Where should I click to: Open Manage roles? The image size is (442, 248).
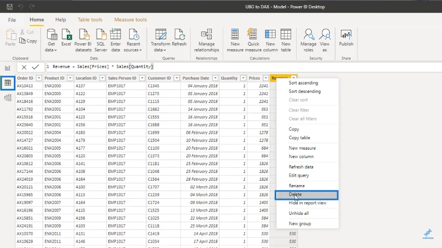coord(308,40)
